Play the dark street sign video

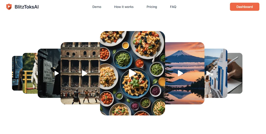pyautogui.click(x=56, y=73)
